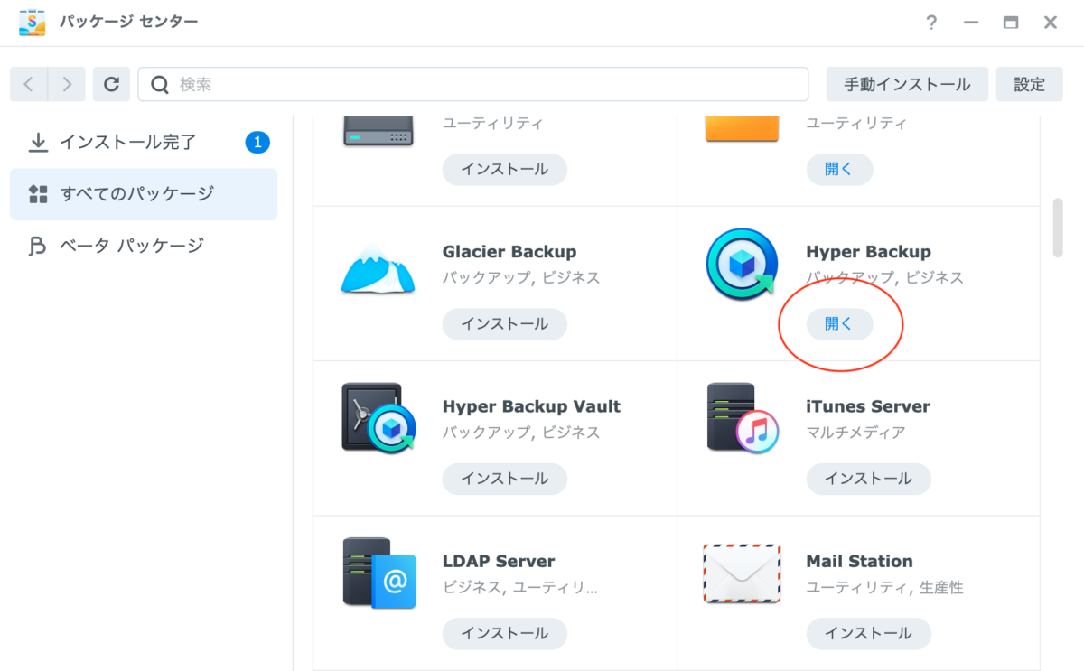1084x671 pixels.
Task: Click the iTunes Server icon
Action: click(743, 418)
